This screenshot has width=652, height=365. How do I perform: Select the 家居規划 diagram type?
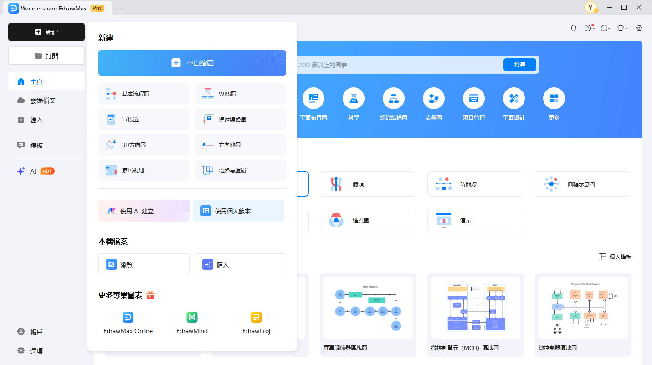(144, 170)
